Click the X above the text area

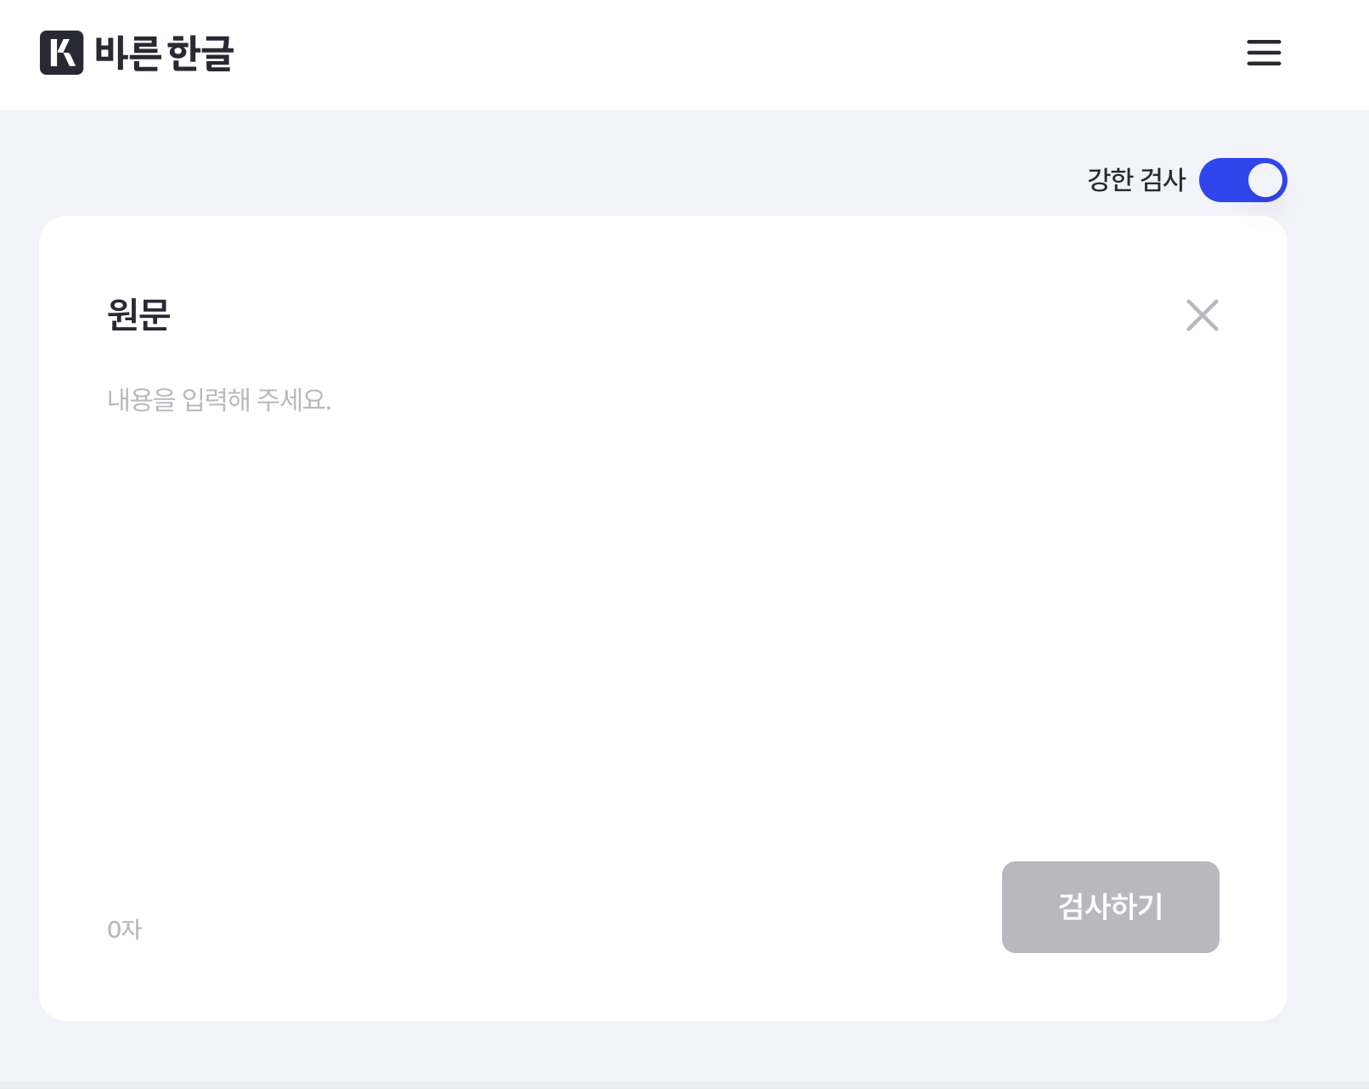click(x=1202, y=315)
